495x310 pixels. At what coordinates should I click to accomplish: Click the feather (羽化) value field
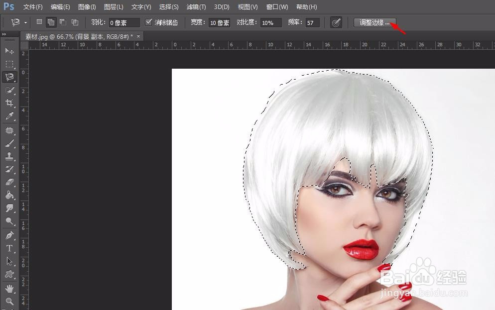[x=124, y=23]
